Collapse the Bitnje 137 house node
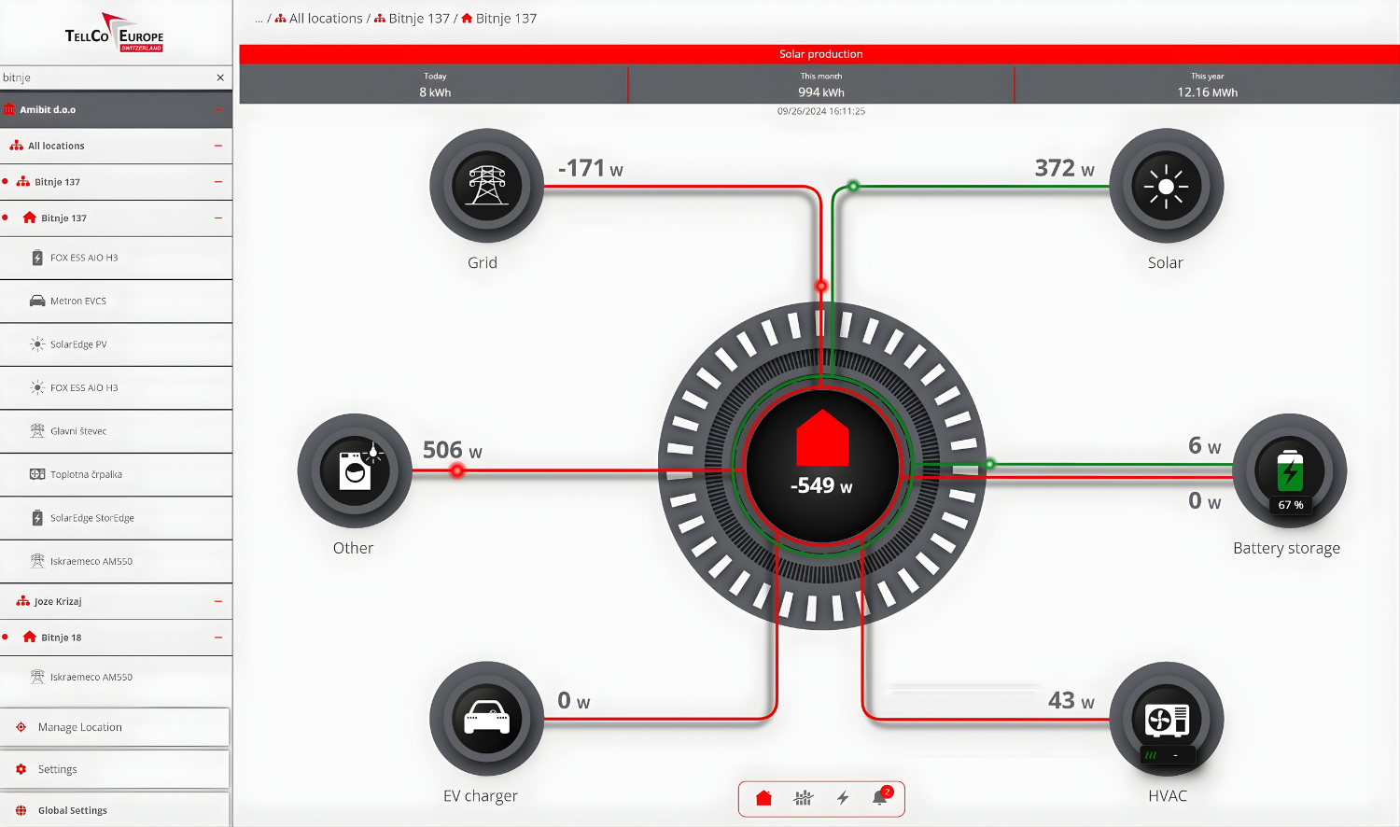Image resolution: width=1400 pixels, height=827 pixels. pyautogui.click(x=217, y=218)
